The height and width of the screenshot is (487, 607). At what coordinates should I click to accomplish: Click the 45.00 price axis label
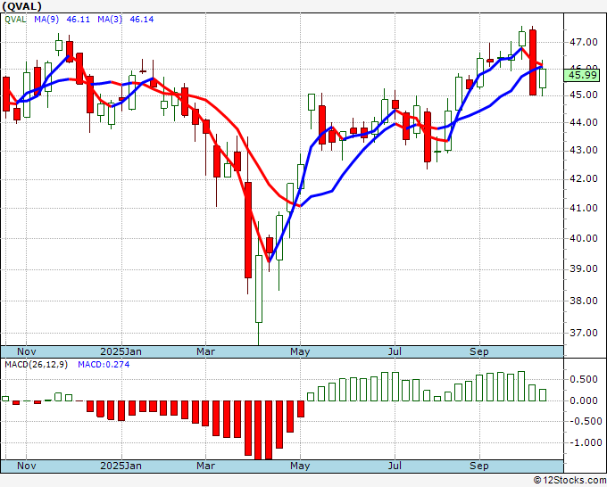(584, 95)
